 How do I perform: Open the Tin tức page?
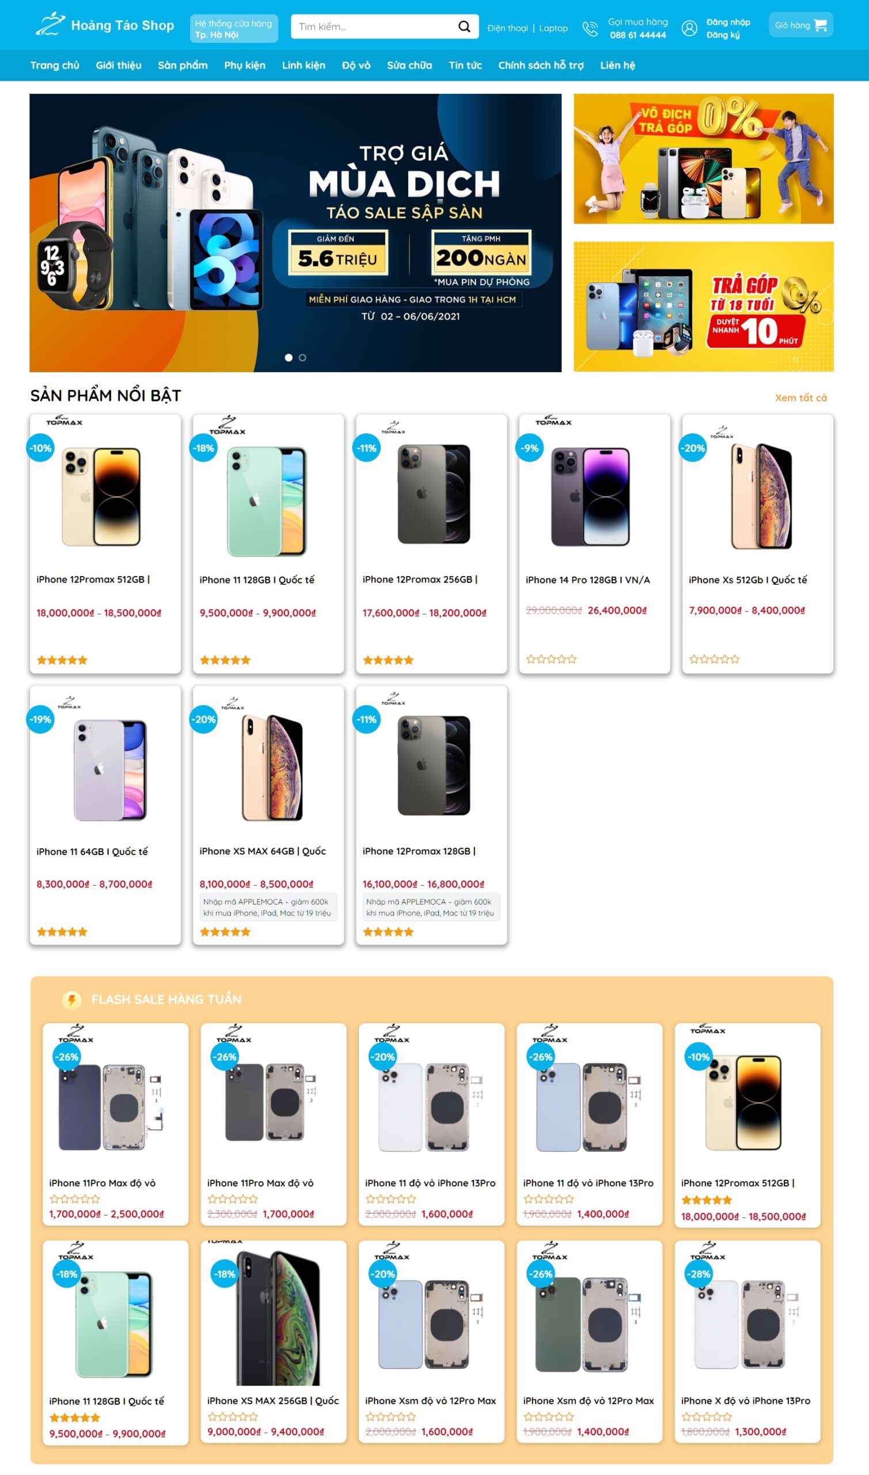click(465, 65)
